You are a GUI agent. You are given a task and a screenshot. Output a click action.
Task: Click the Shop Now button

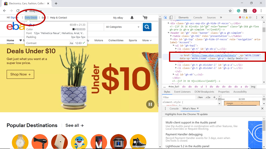20,74
